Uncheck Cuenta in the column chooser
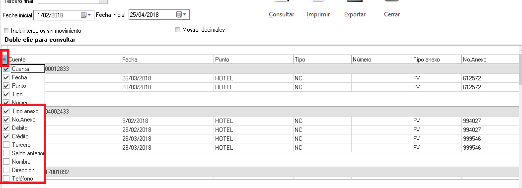Image resolution: width=522 pixels, height=188 pixels. click(x=6, y=69)
